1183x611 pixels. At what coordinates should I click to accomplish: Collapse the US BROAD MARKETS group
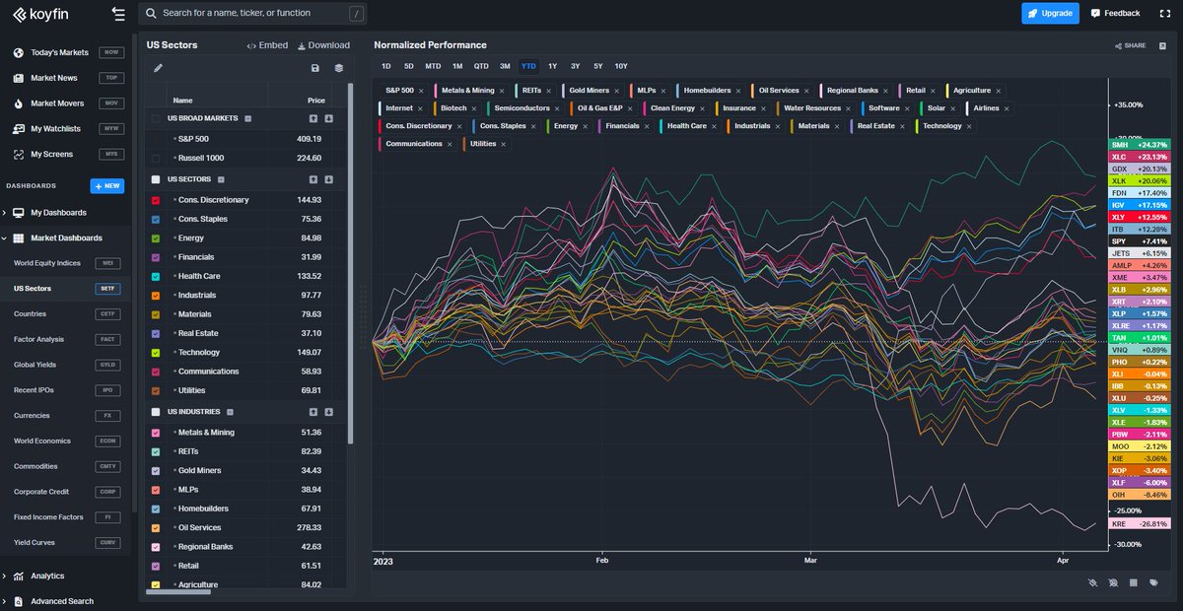click(x=247, y=118)
